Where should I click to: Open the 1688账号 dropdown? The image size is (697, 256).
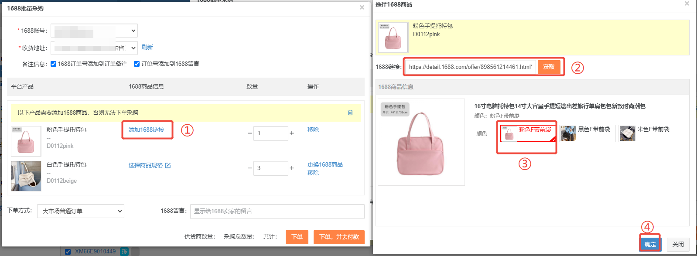(94, 31)
